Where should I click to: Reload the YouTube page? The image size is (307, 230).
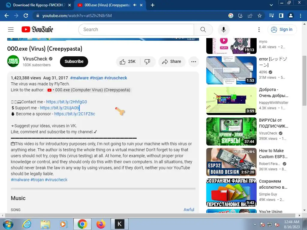(x=26, y=16)
